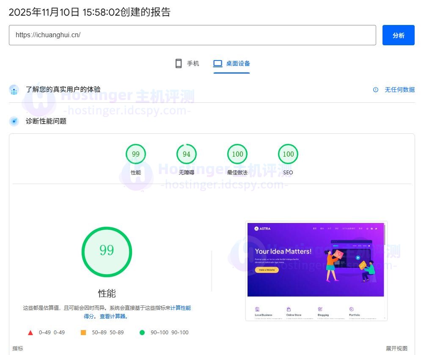The image size is (421, 355).
Task: Open the 计算性能得分 link
Action: click(x=182, y=308)
